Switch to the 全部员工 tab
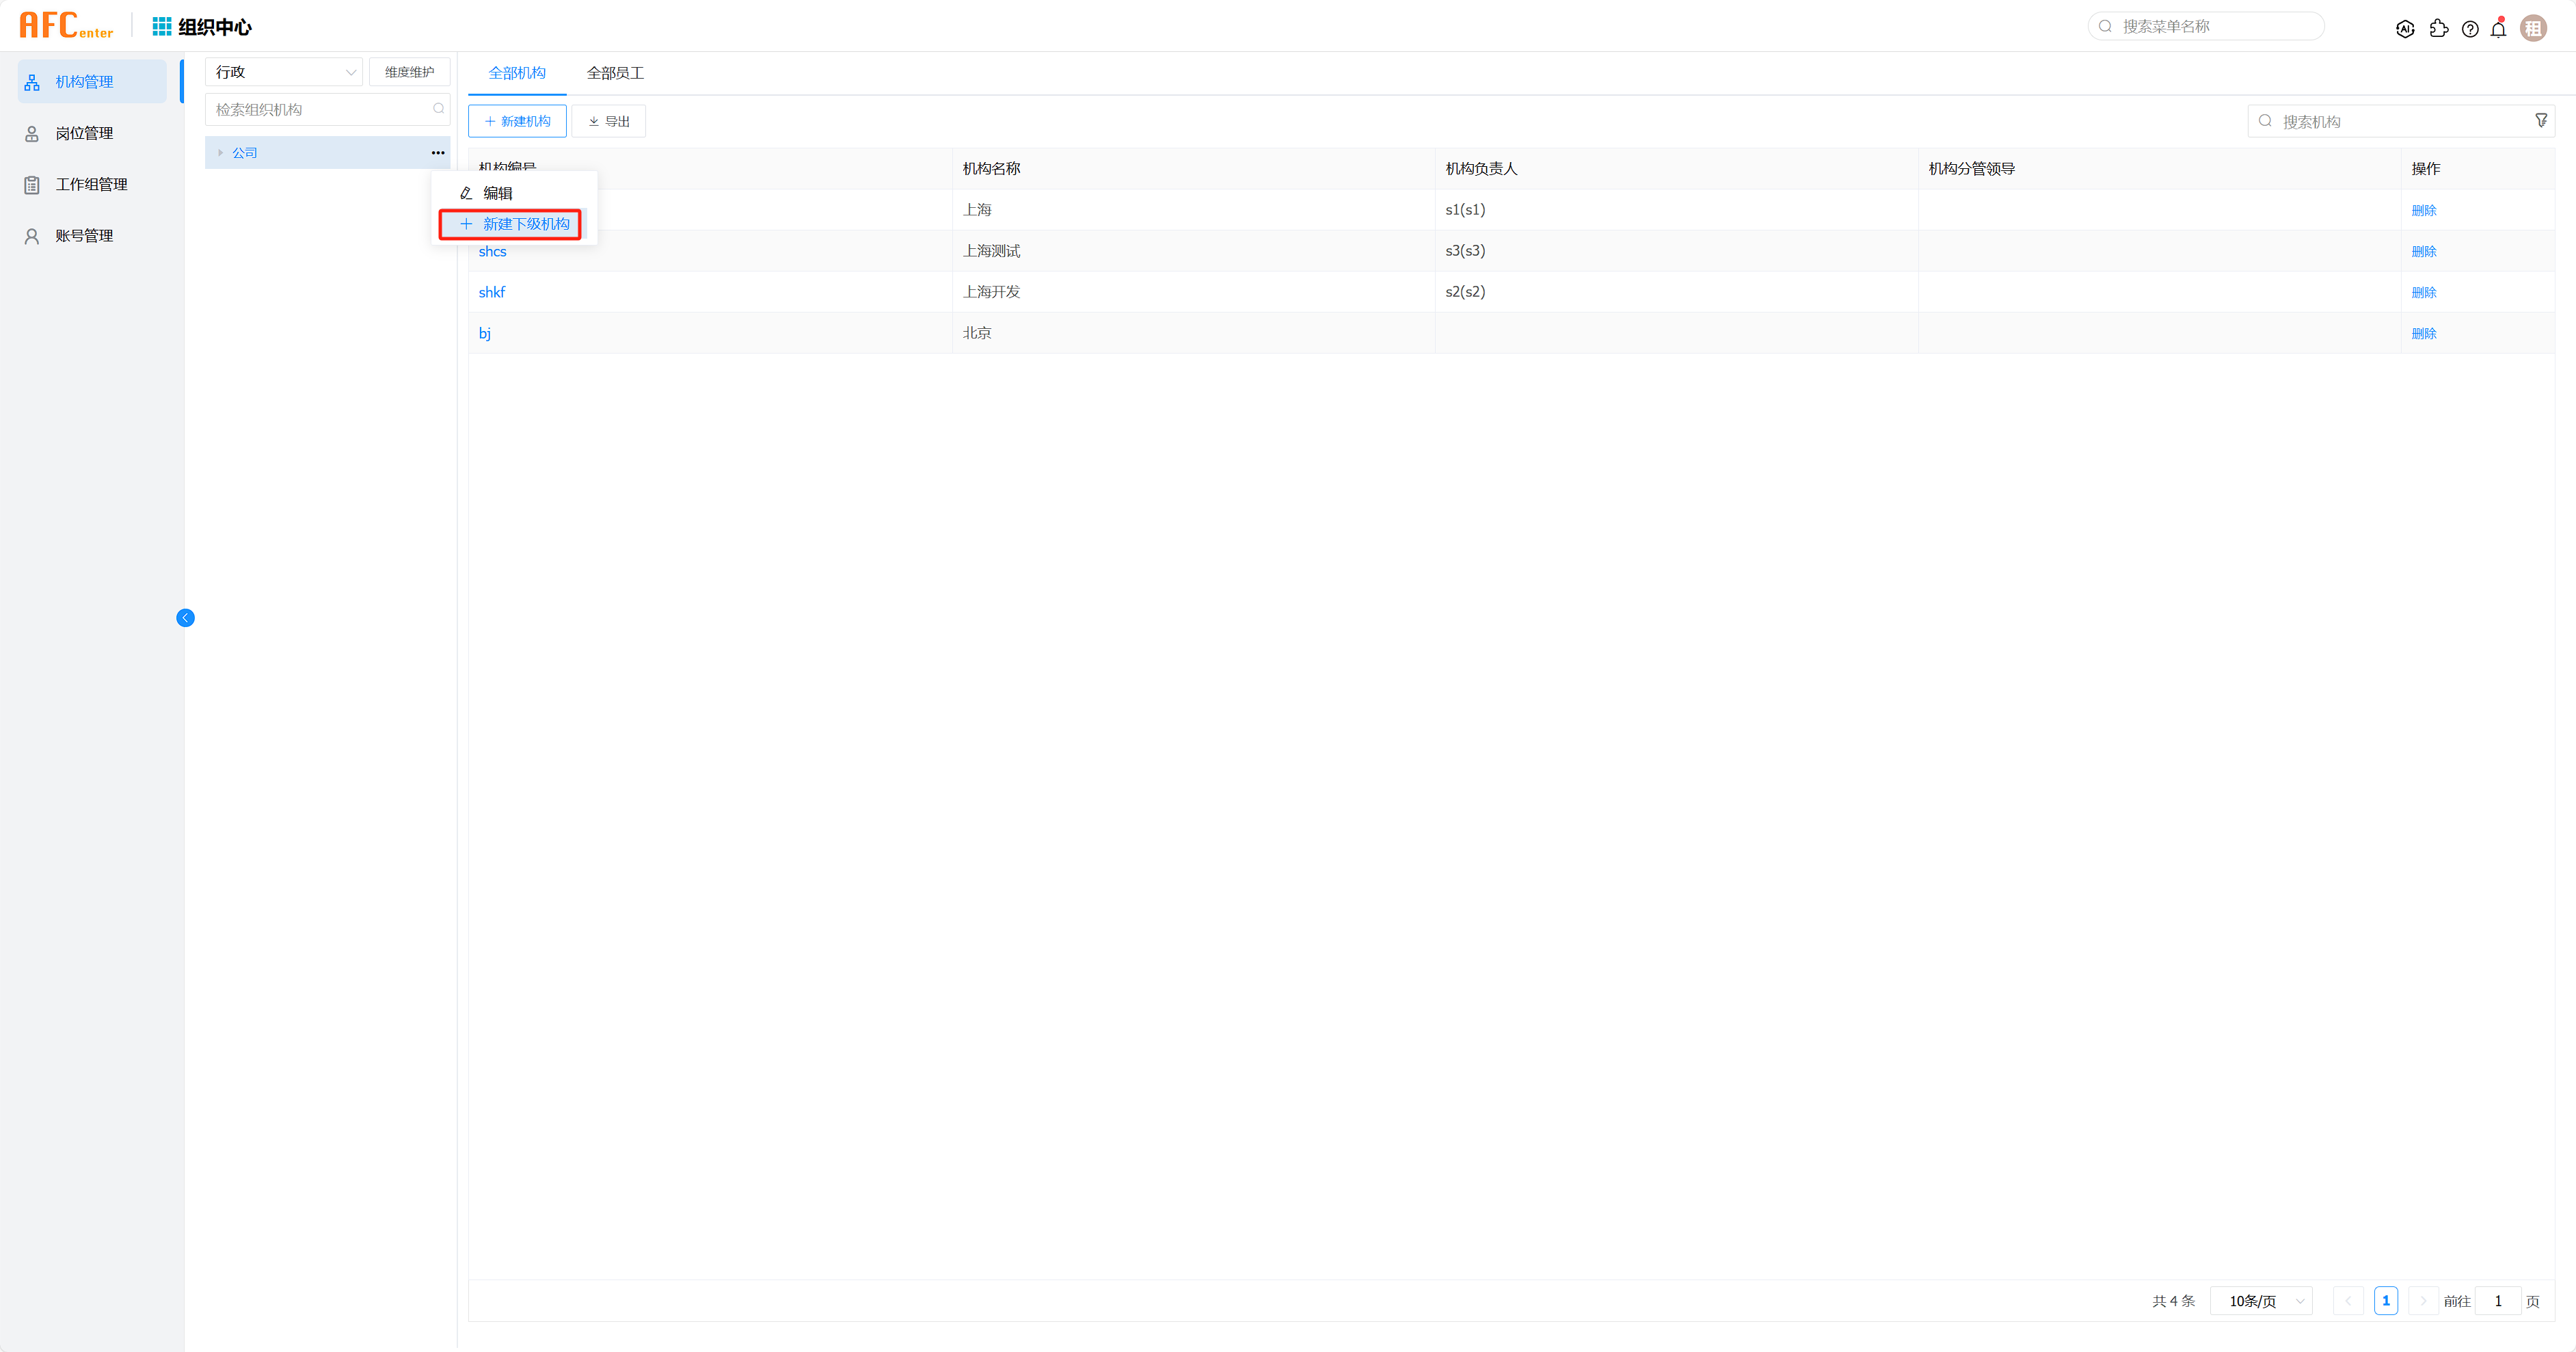2576x1352 pixels. click(615, 73)
